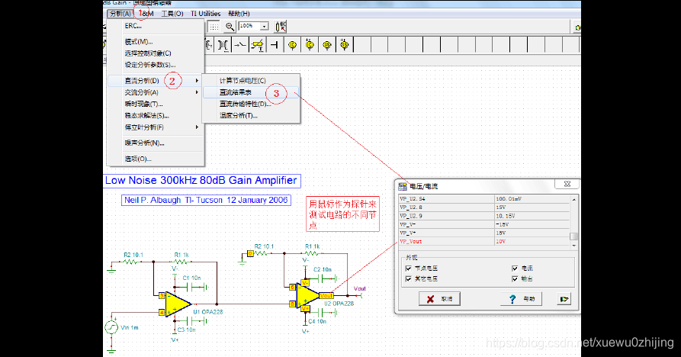
Task: Expand the 交流分析(A) submenu arrow
Action: pyautogui.click(x=197, y=92)
